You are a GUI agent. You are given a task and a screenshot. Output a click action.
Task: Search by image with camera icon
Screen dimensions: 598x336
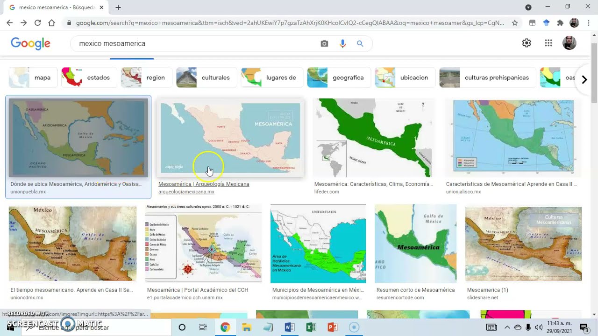pos(324,43)
